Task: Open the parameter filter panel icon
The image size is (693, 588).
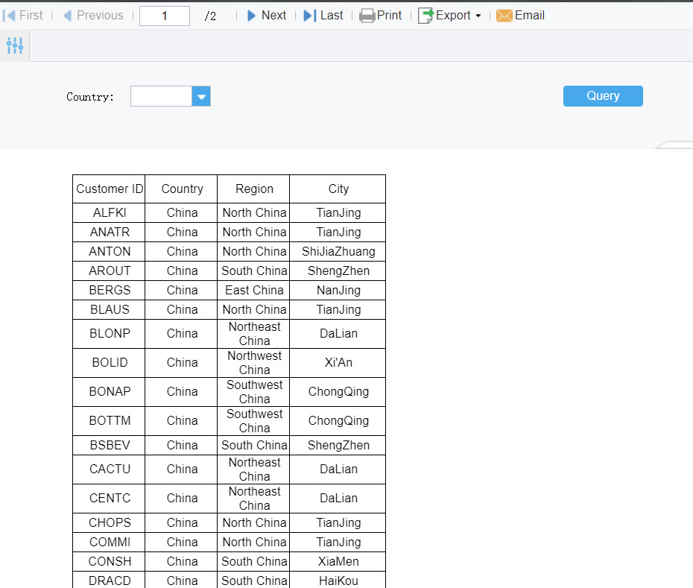Action: (x=14, y=45)
